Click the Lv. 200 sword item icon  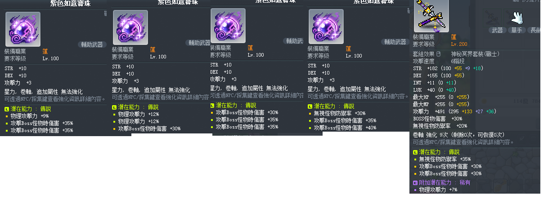point(431,15)
